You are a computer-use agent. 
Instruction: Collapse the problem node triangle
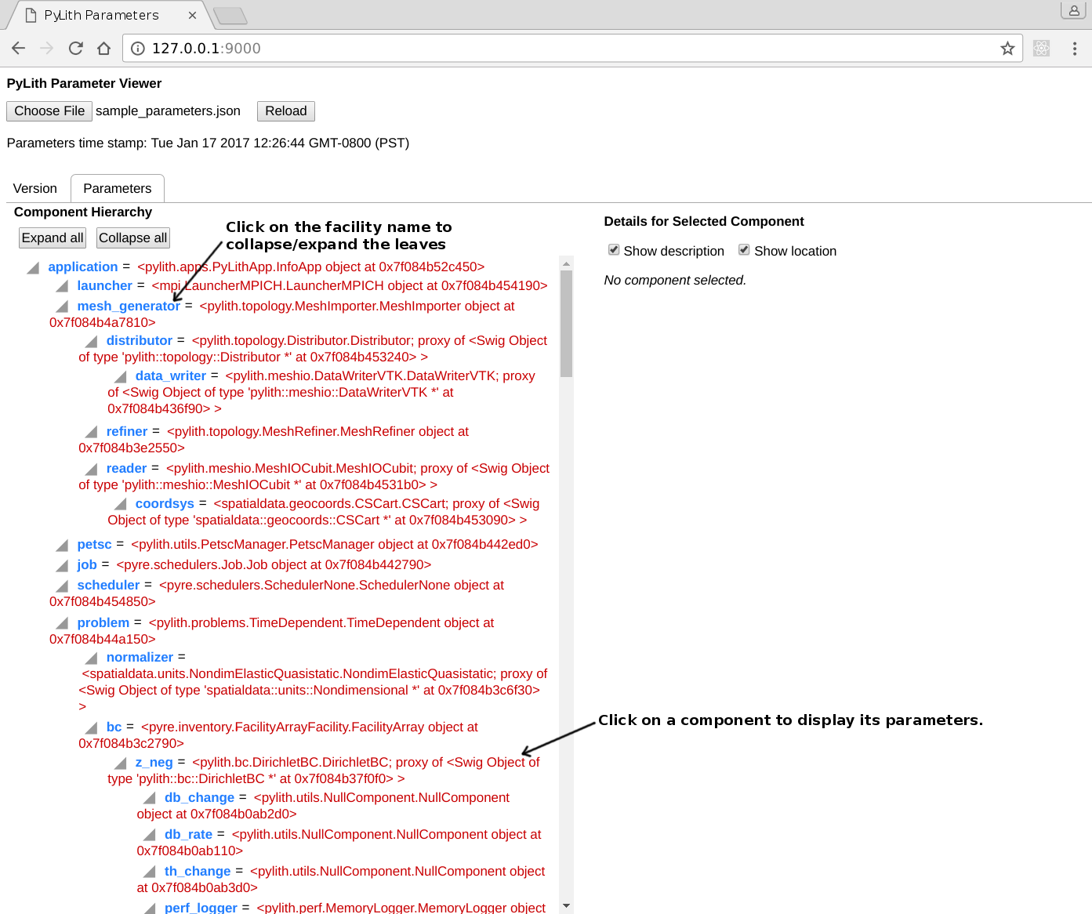pos(62,623)
